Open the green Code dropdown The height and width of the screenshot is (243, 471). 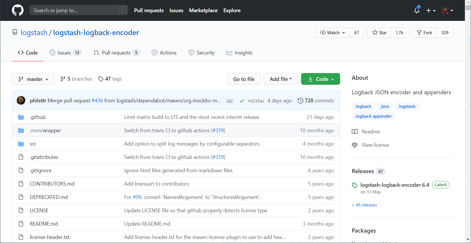click(321, 79)
